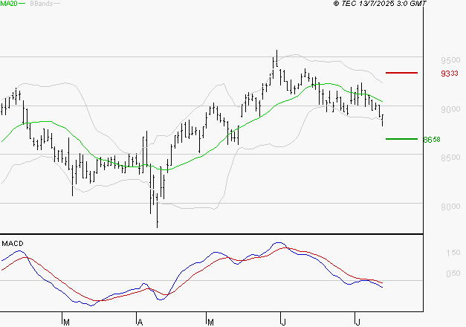Viewport: 466px width, 327px height.
Task: Click the green 8658 support value
Action: tap(432, 140)
